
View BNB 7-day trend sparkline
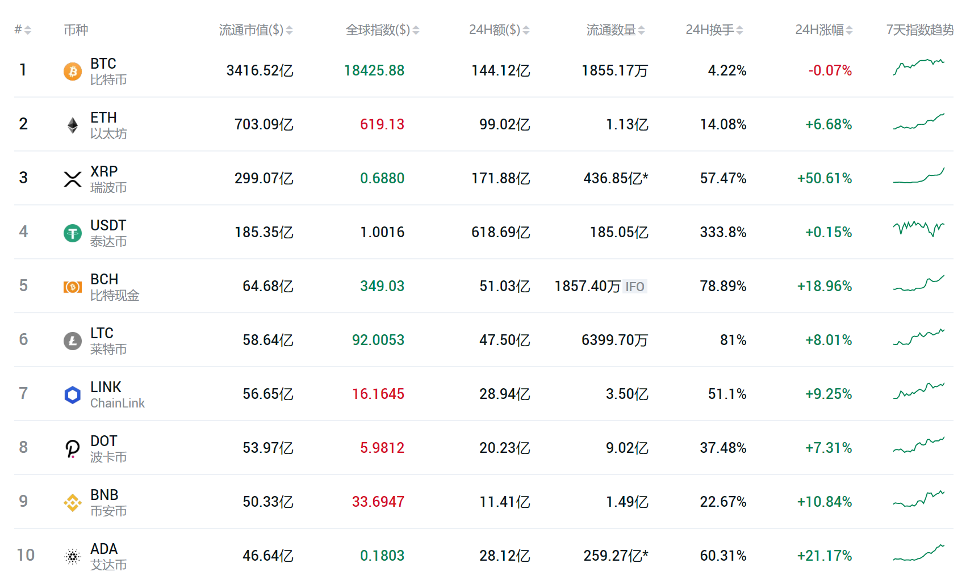pos(919,498)
